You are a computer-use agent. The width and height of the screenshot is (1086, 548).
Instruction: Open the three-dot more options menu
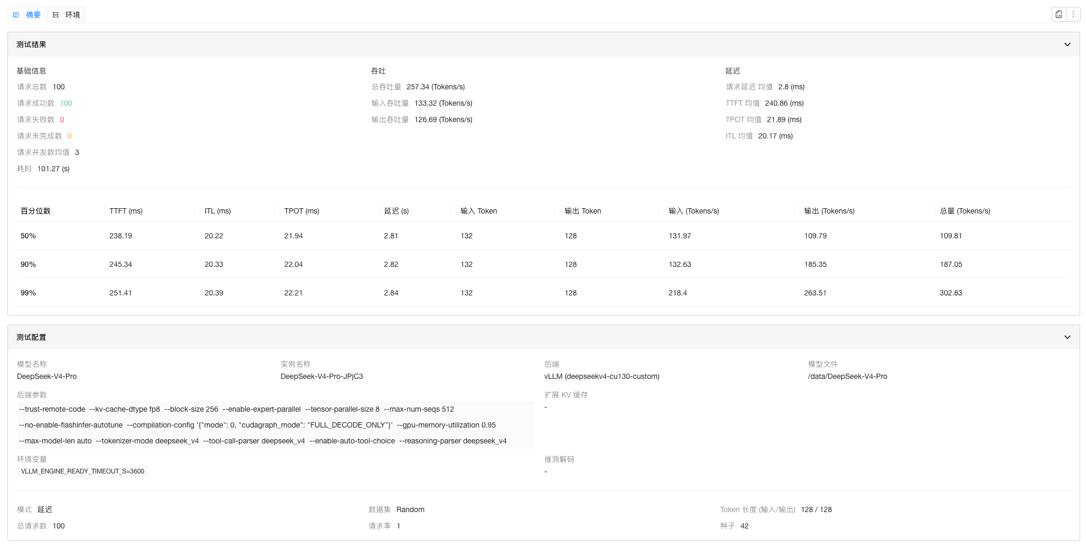1073,15
